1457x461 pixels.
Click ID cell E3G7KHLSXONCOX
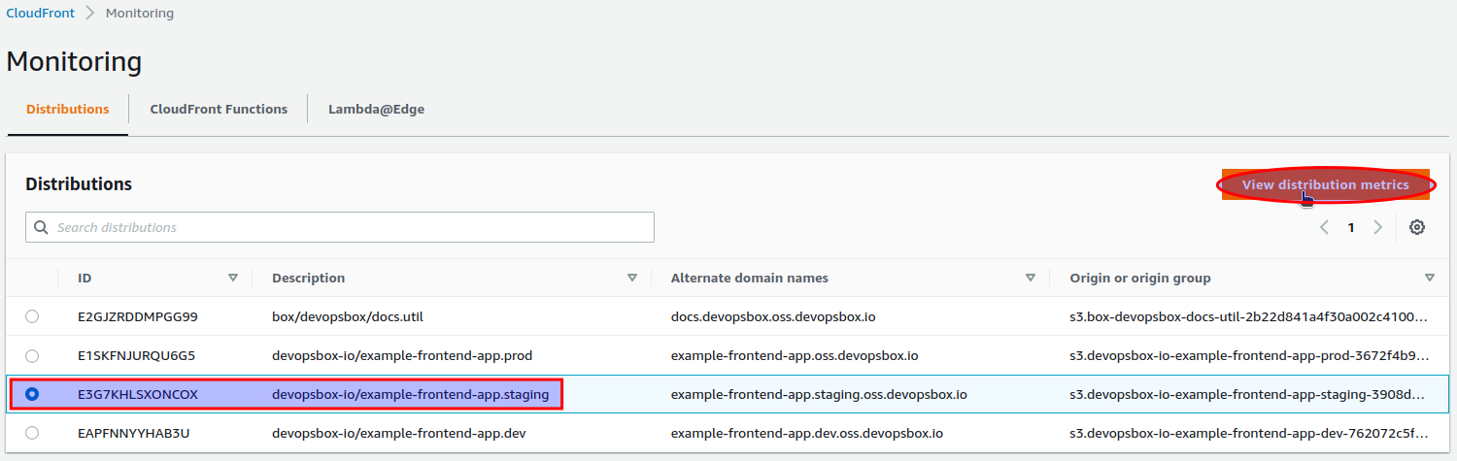click(138, 394)
